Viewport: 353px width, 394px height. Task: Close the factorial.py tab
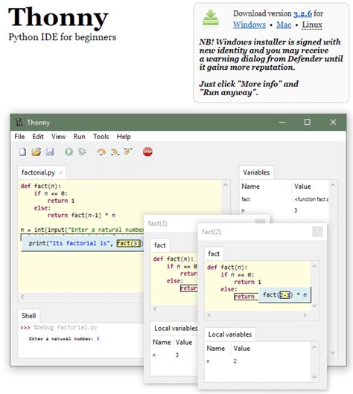(60, 172)
